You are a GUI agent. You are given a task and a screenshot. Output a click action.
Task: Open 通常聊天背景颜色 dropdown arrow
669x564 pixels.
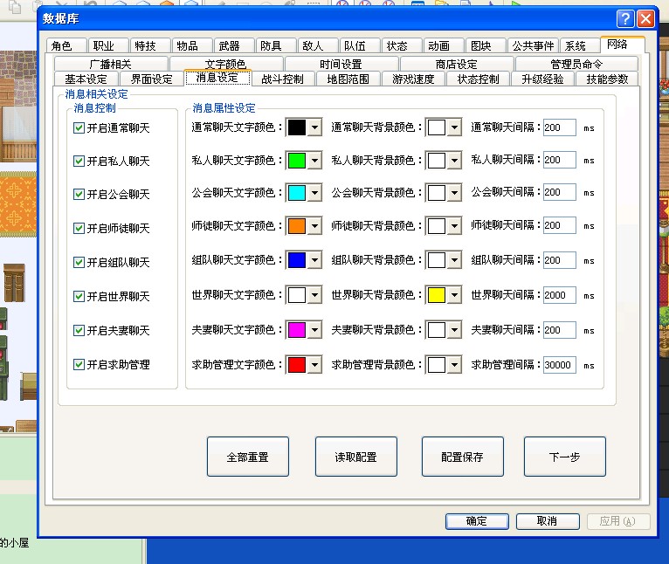[x=455, y=127]
